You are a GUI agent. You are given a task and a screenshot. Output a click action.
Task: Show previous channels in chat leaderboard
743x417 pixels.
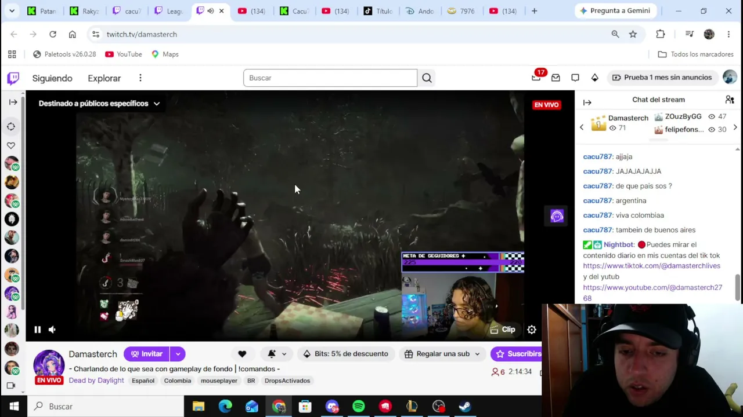(582, 127)
